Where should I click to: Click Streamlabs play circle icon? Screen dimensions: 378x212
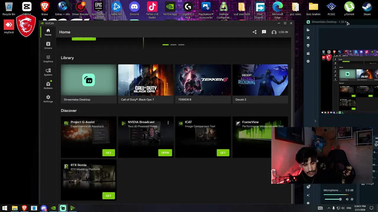[x=308, y=61]
